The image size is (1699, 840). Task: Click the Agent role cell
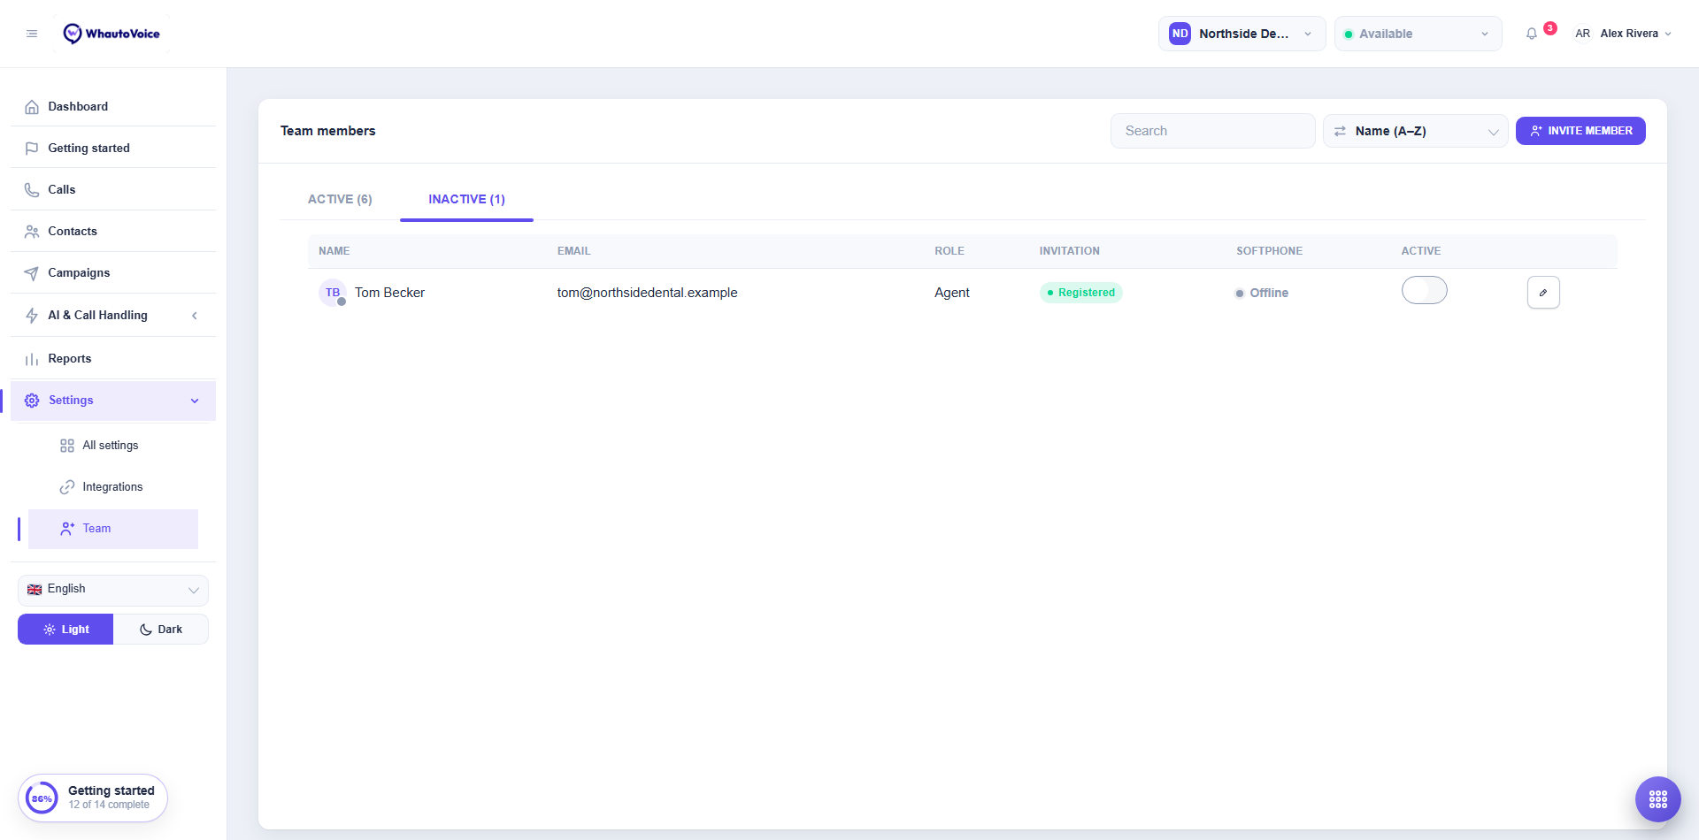(x=952, y=293)
